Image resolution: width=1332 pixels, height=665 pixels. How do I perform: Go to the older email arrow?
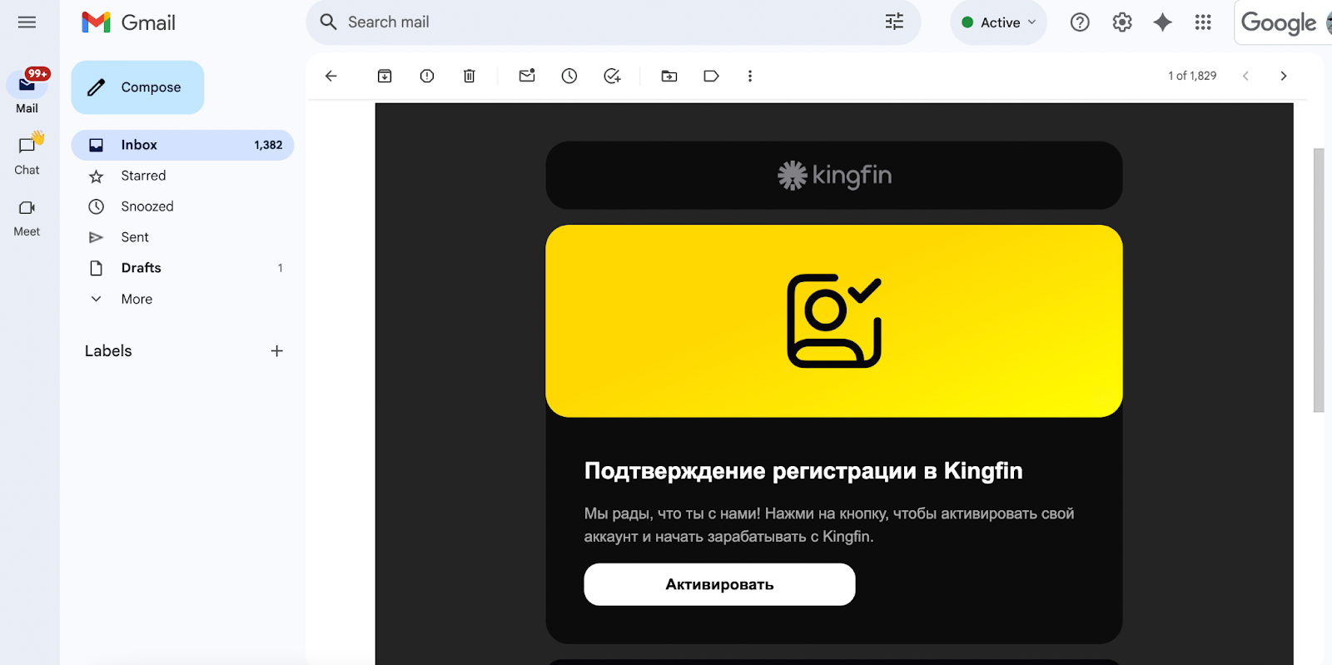pos(1284,76)
